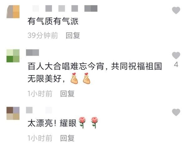Screen dimensions: 187x146
Task: Open blurred username above 太漂亮 comment
Action: [x=39, y=110]
